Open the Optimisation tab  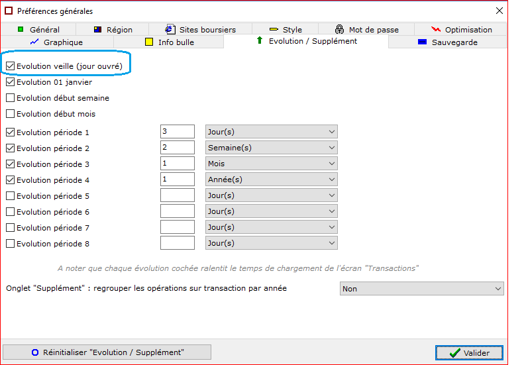click(460, 30)
